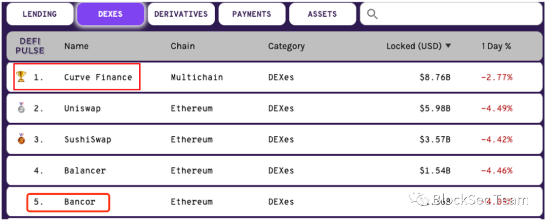The width and height of the screenshot is (547, 222).
Task: Open the Uniswap row link
Action: [x=83, y=108]
